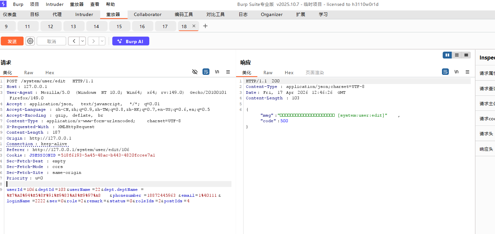Screen dimensions: 495x234
Task: Toggle \n newline display in response panel
Action: tap(456, 72)
